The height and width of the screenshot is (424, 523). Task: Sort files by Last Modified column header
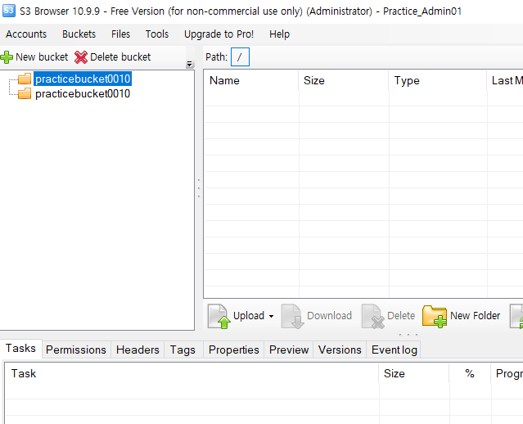[505, 80]
